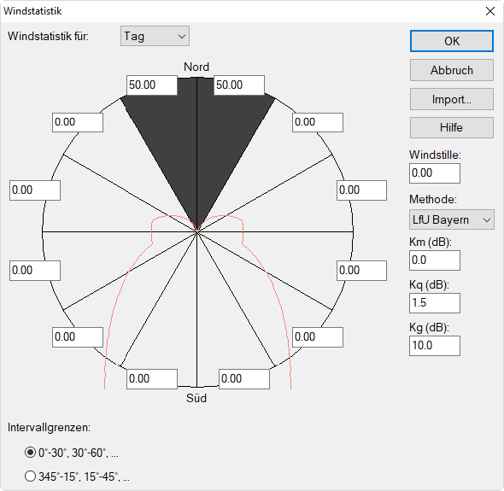This screenshot has height=491, width=504.
Task: Select 345°-15°, 15°-45° interval radio button
Action: pos(30,476)
